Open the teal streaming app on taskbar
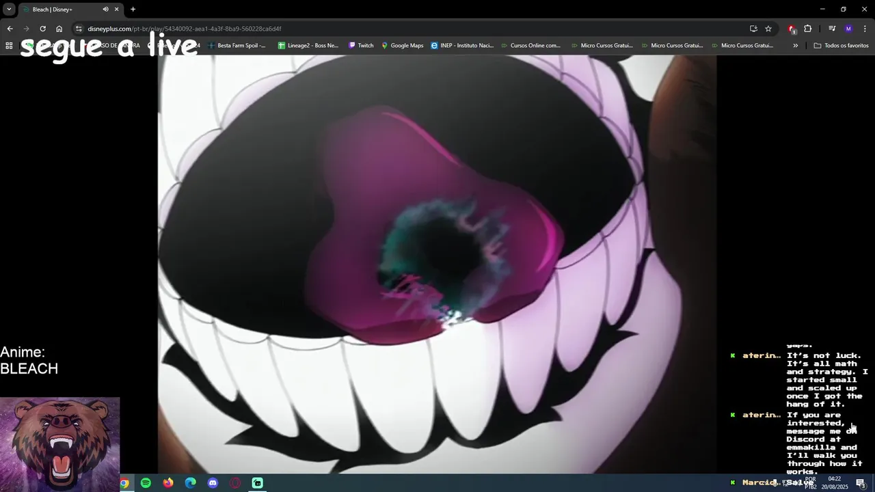This screenshot has width=875, height=492. pyautogui.click(x=257, y=483)
